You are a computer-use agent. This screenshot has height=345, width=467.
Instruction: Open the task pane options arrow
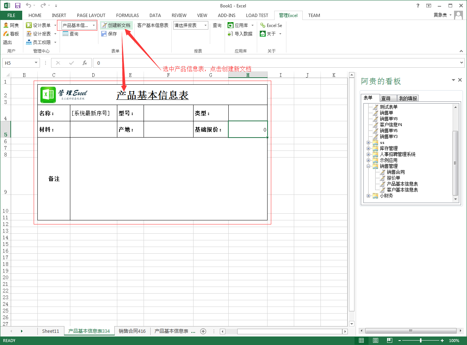point(453,80)
